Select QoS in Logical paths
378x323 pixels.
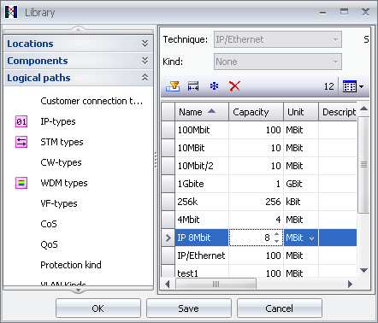tap(49, 244)
